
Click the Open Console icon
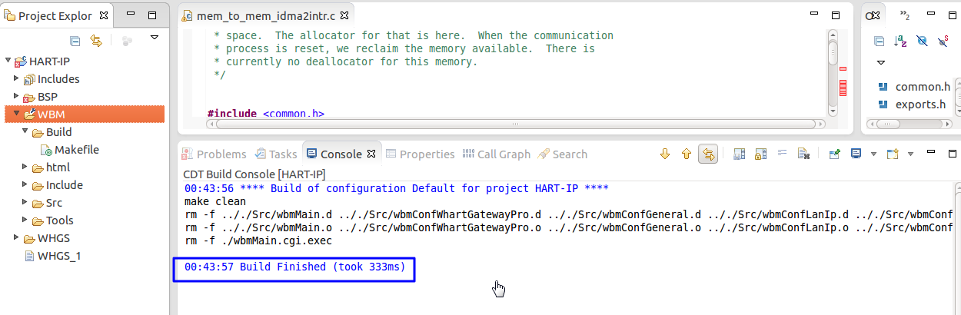(892, 154)
